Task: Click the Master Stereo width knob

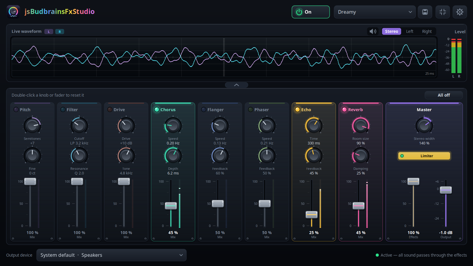Action: point(424,125)
